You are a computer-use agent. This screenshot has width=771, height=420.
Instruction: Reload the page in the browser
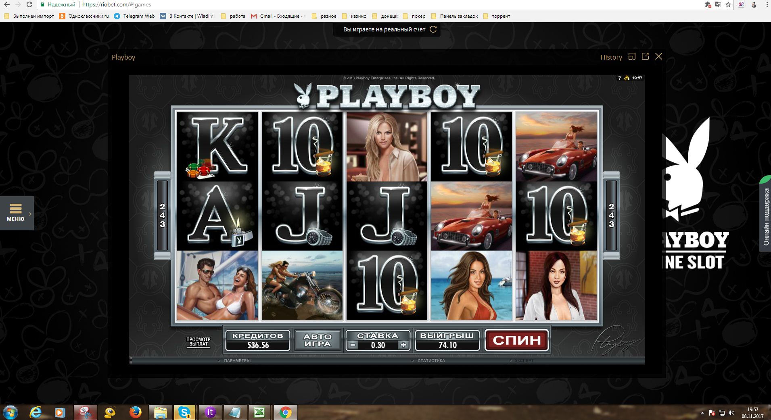pyautogui.click(x=29, y=5)
